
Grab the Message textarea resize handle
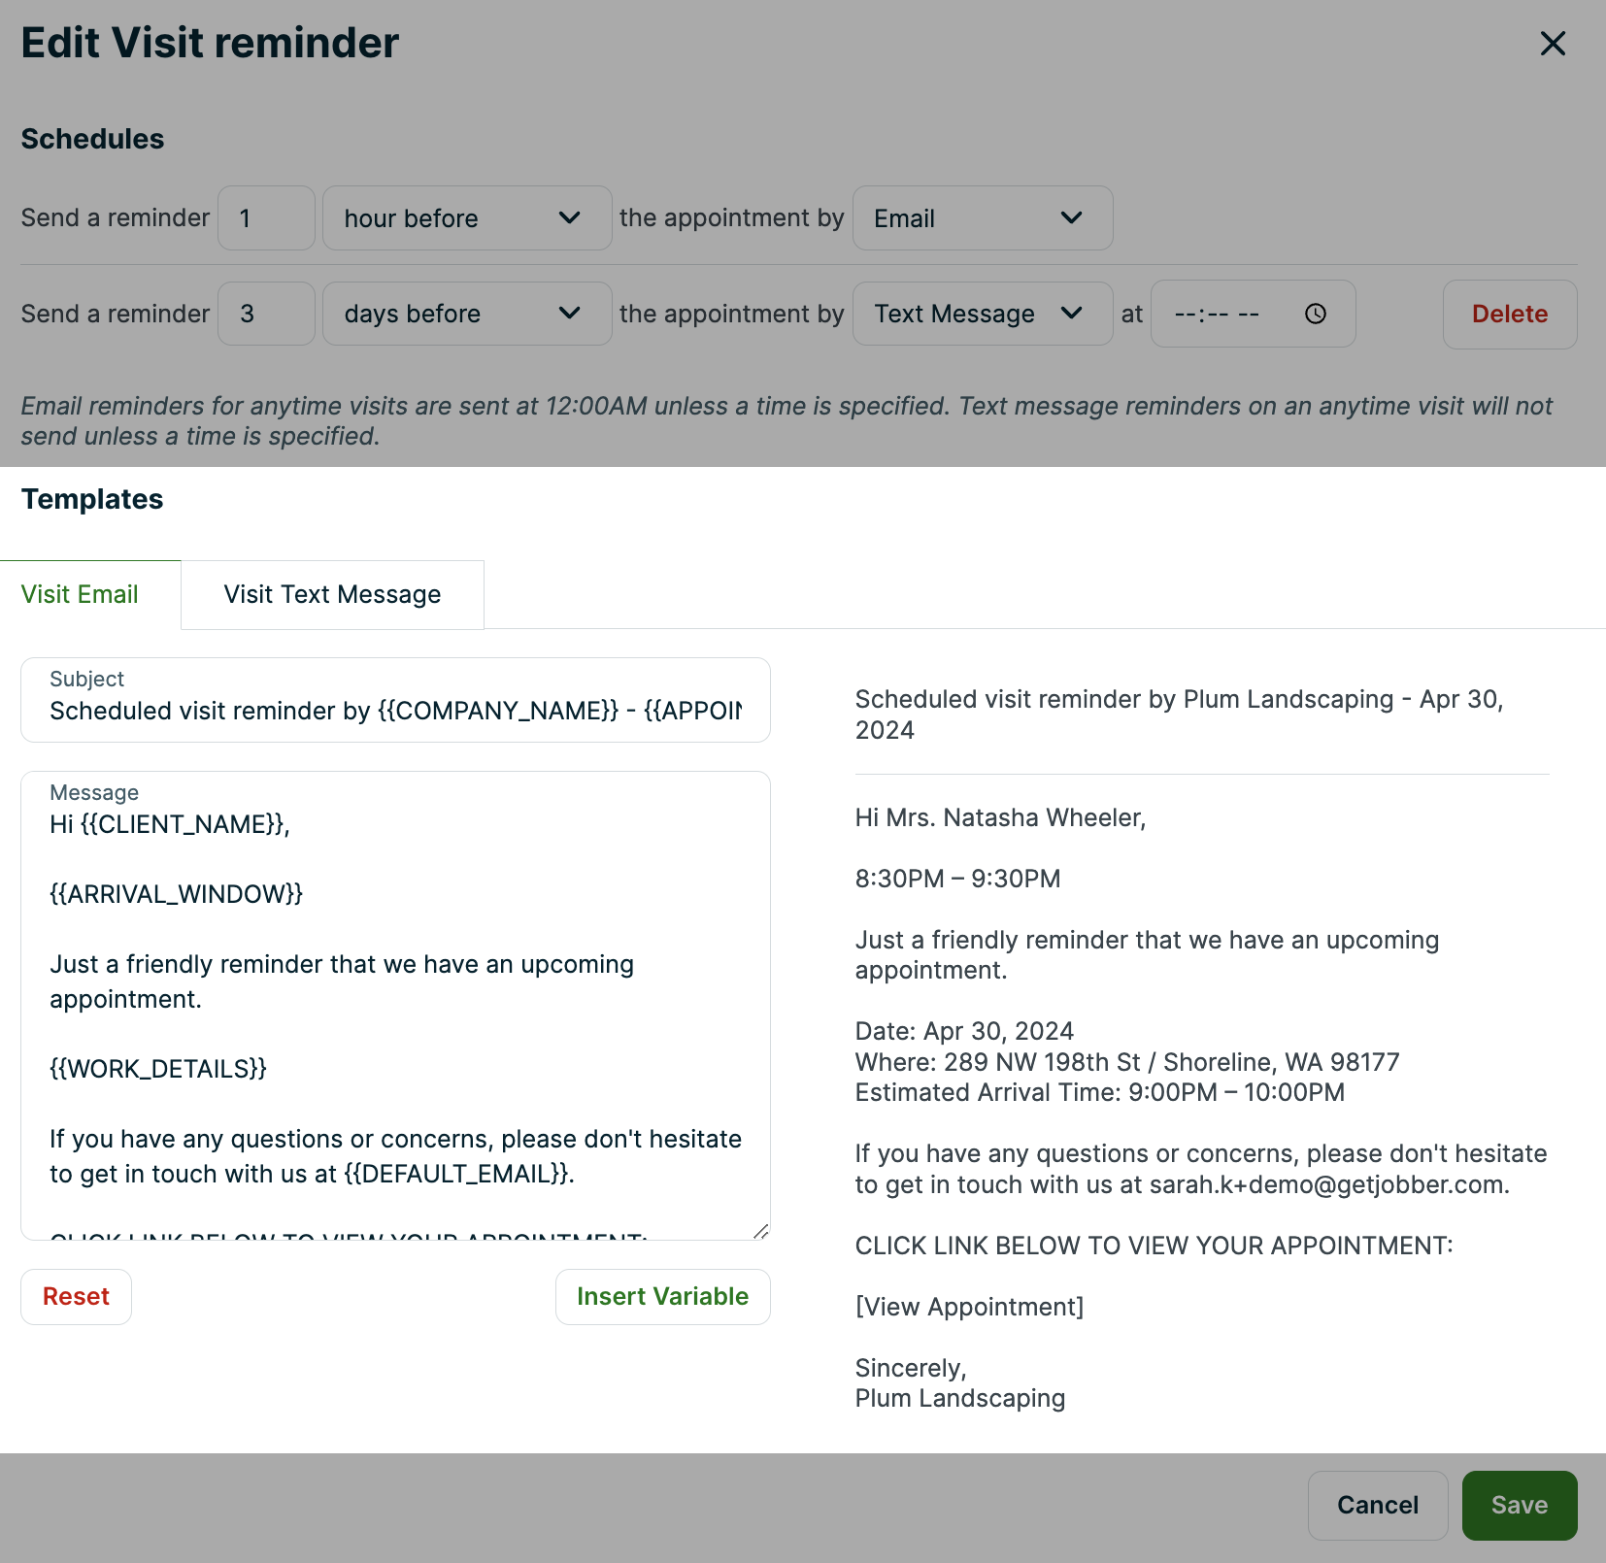[761, 1231]
